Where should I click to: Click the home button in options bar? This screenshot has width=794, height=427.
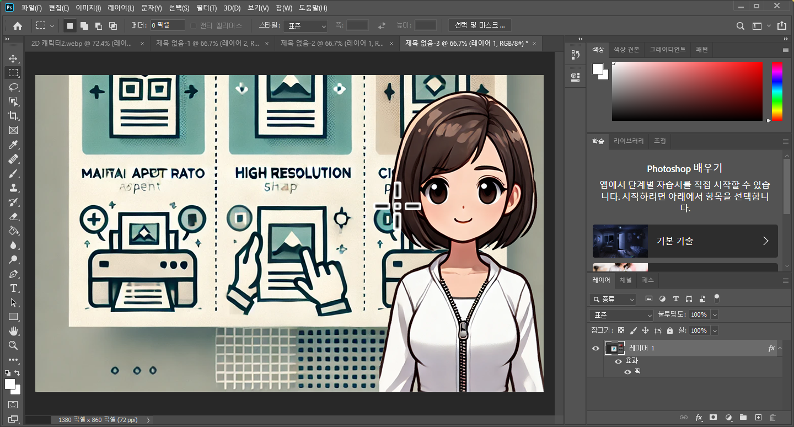pos(18,25)
